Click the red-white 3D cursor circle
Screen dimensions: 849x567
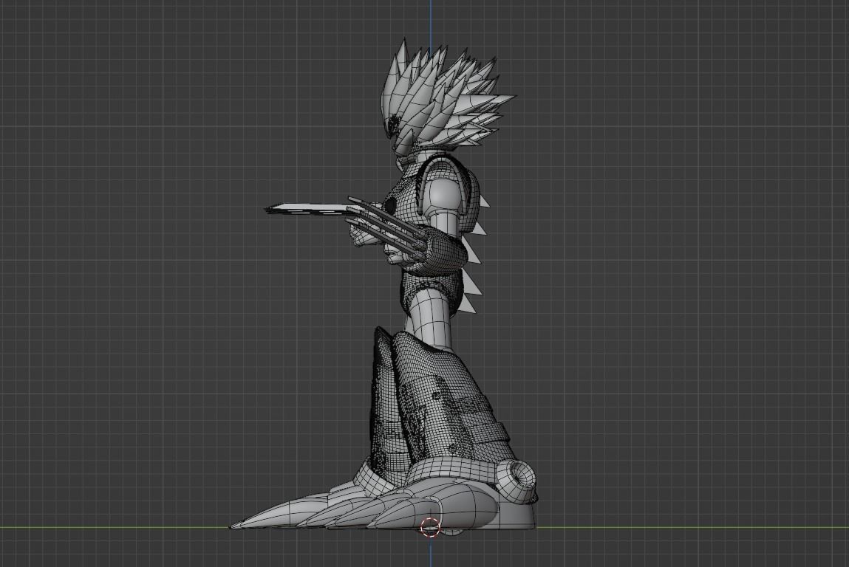[431, 526]
